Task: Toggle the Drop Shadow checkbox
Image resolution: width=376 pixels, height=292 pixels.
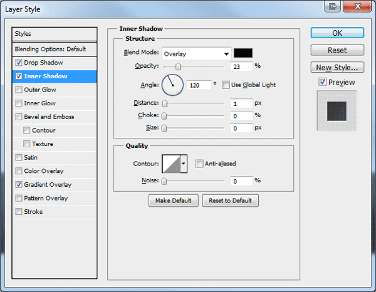Action: tap(19, 63)
